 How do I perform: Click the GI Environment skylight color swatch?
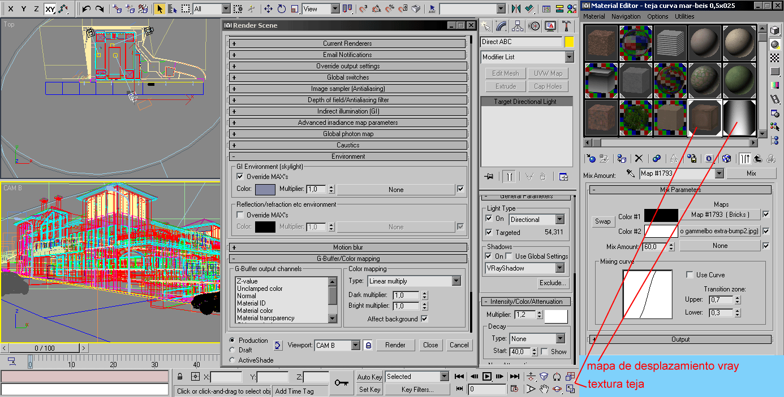[x=265, y=190]
